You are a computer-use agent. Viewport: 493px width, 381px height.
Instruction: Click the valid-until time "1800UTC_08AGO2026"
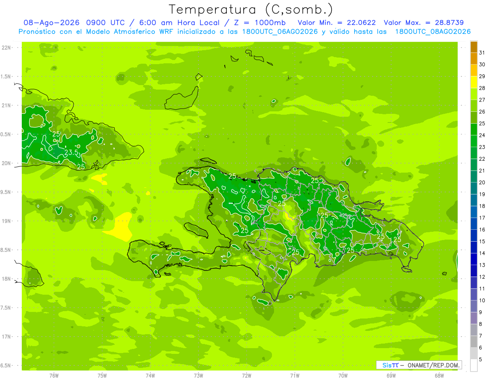433,32
